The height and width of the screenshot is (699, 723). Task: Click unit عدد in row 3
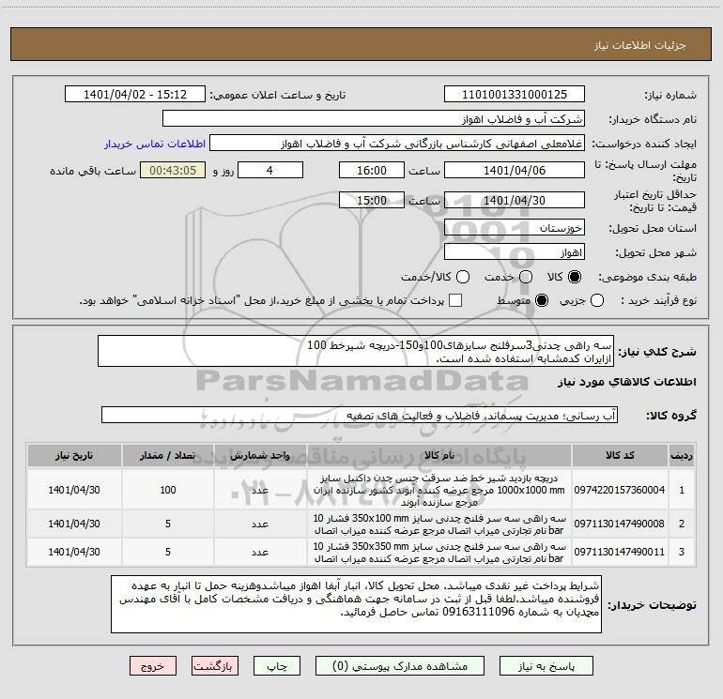(x=260, y=552)
